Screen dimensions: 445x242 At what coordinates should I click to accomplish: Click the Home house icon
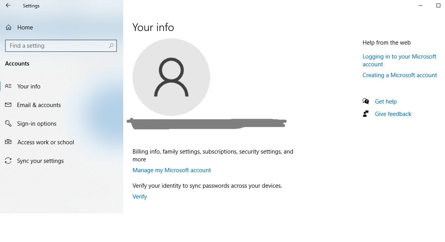coord(9,28)
